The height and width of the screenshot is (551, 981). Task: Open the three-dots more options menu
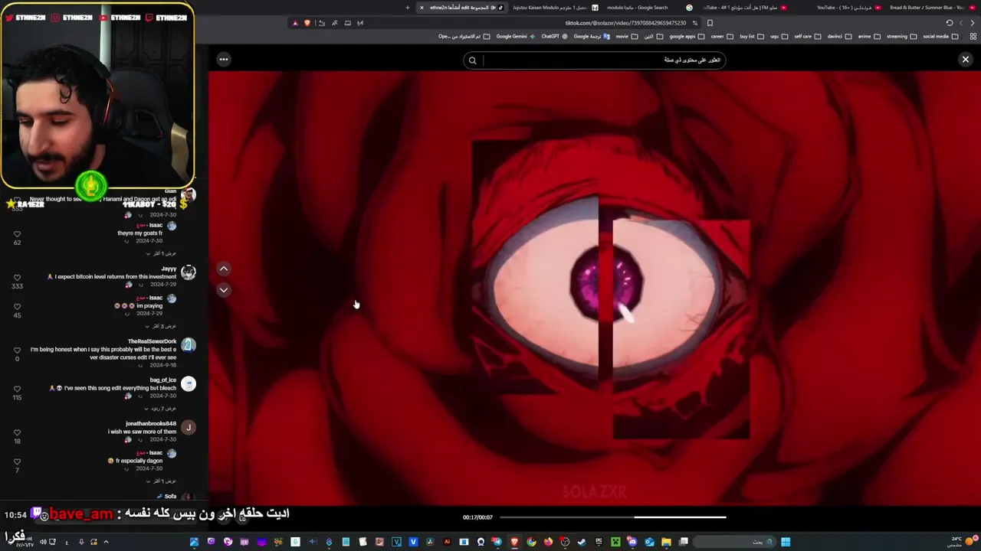coord(223,59)
